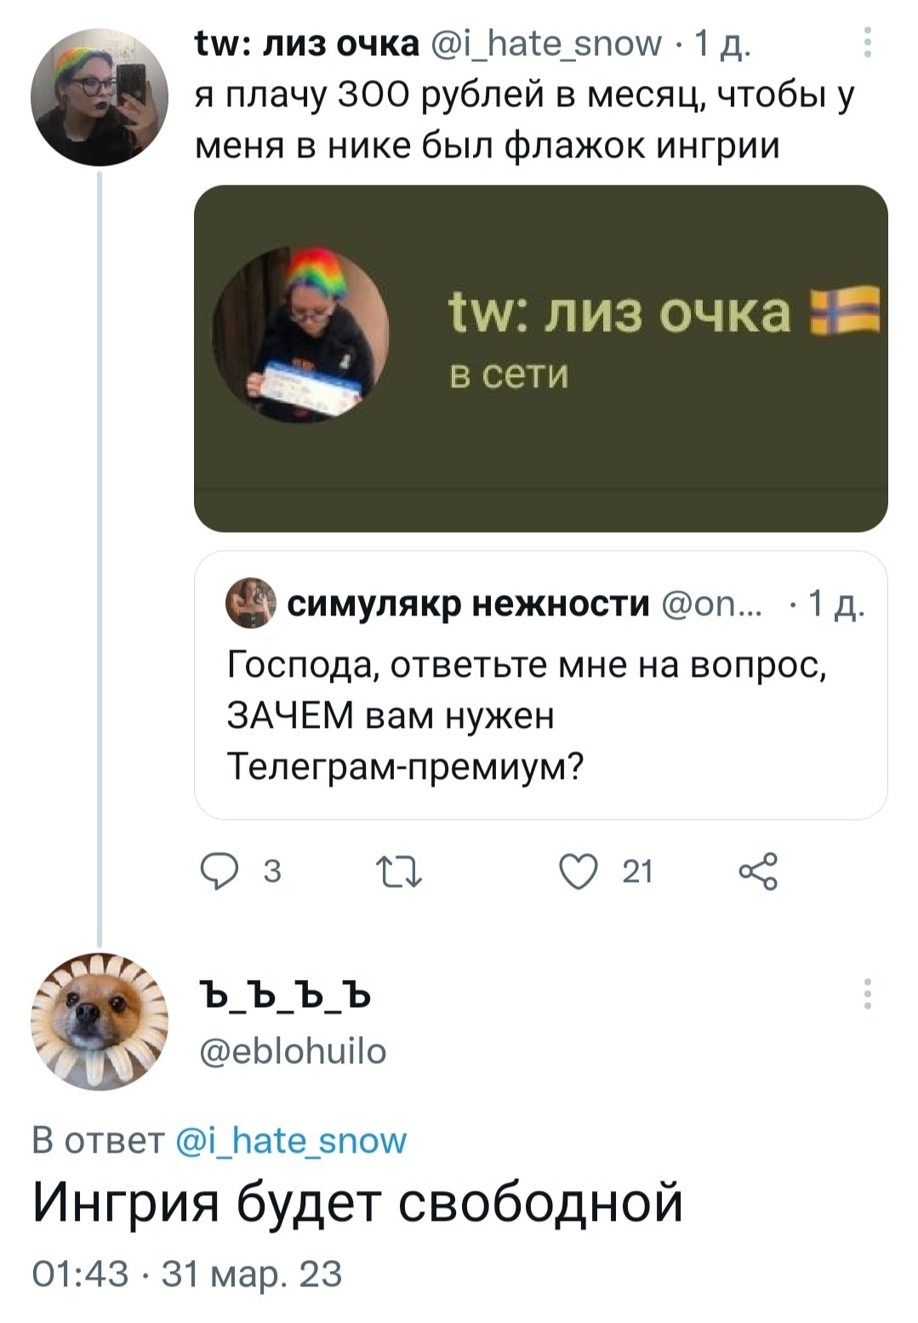Tap the share icon under tweet
The height and width of the screenshot is (1323, 918).
pos(758,872)
